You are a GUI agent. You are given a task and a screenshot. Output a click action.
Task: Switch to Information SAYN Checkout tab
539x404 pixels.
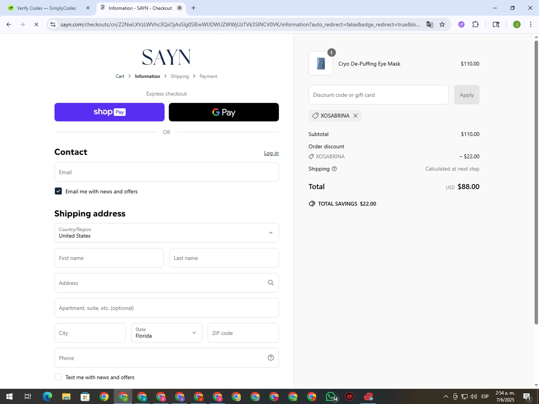pyautogui.click(x=141, y=8)
